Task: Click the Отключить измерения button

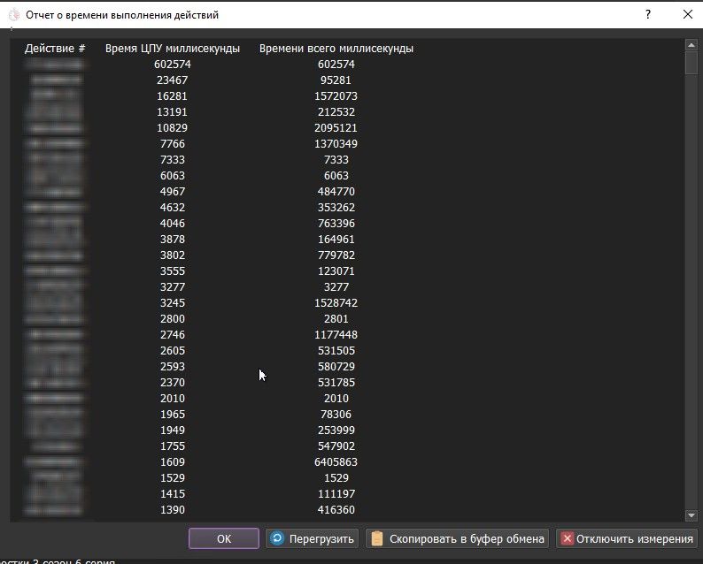Action: coord(627,538)
